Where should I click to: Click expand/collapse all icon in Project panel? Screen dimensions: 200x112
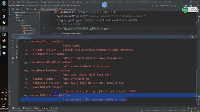[x=31, y=9]
